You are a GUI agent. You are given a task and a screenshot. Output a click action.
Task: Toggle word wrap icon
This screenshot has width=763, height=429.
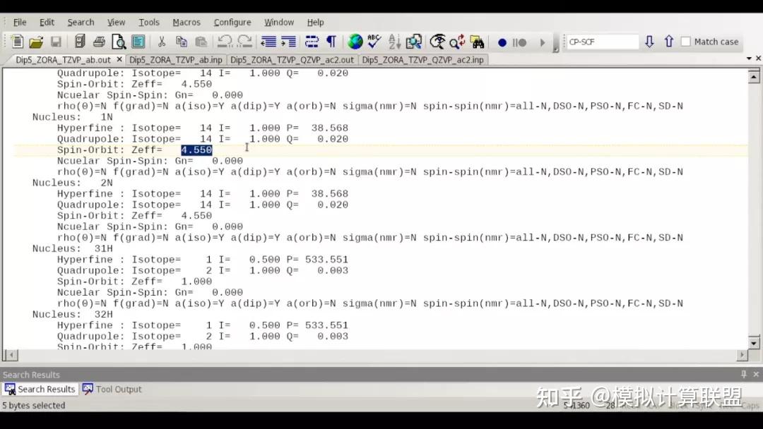pos(312,42)
